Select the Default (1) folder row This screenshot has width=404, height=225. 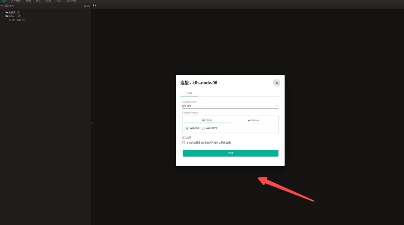tap(13, 16)
